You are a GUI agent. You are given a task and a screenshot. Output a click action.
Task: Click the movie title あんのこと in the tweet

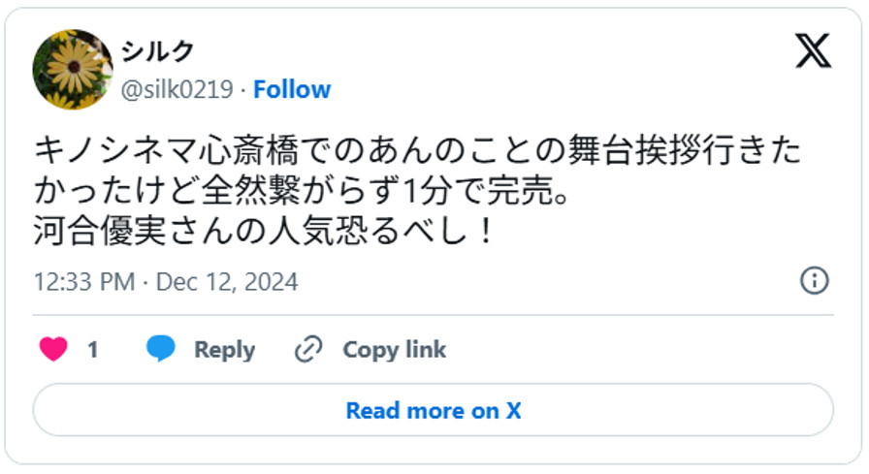pos(452,152)
